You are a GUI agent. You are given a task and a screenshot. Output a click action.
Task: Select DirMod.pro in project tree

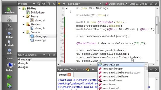tap(38, 12)
